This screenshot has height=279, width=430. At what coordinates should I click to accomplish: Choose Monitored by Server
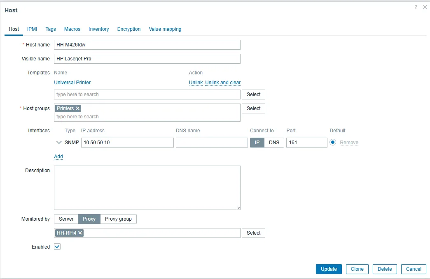[66, 219]
